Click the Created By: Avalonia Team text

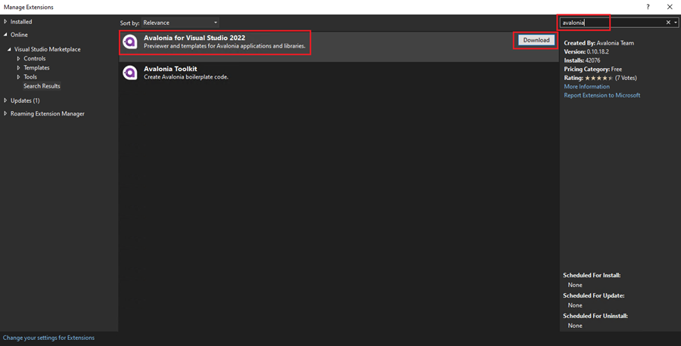(x=599, y=43)
